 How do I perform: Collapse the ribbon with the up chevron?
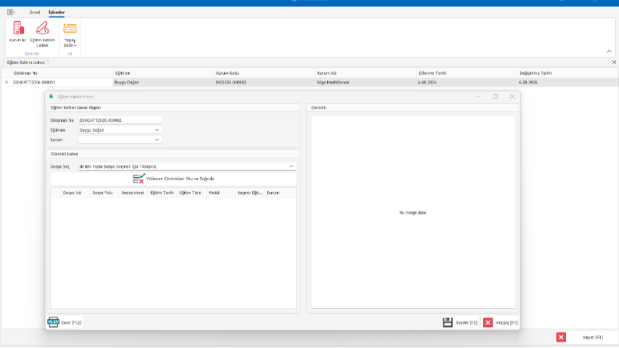click(609, 51)
